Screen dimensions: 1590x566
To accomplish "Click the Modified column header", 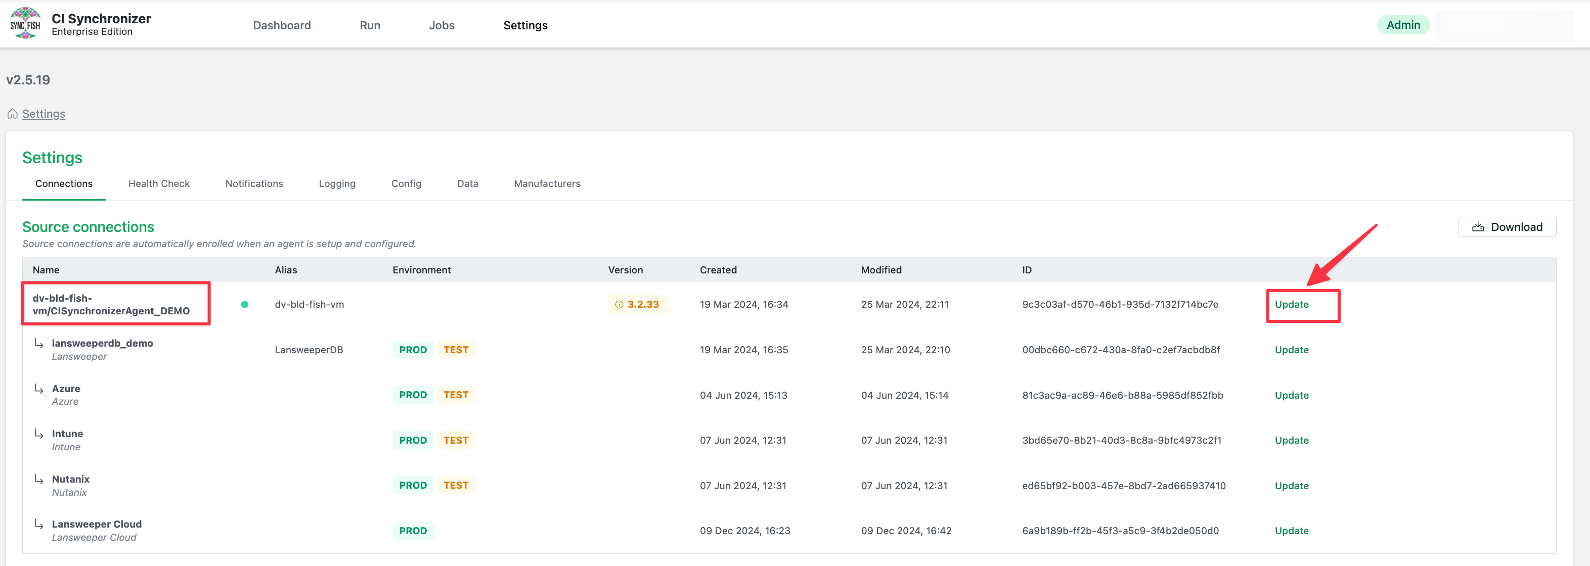I will (x=881, y=270).
